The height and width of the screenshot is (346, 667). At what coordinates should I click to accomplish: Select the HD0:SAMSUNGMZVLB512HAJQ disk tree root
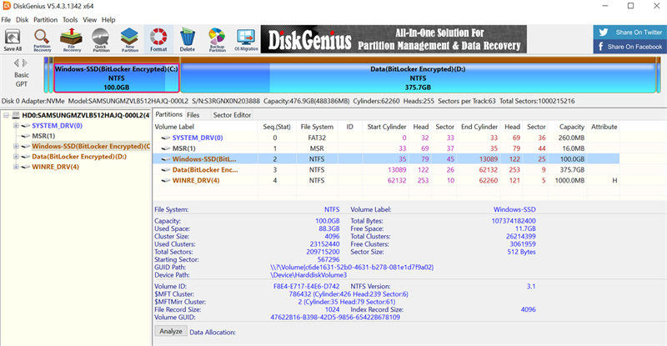[86, 115]
